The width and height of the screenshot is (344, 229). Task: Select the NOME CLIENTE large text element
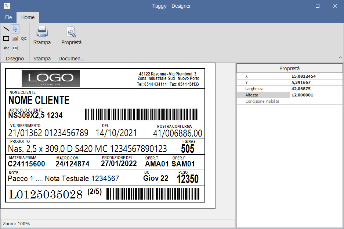point(39,100)
